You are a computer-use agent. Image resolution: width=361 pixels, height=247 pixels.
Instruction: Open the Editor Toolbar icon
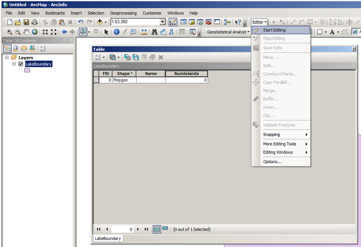pos(173,22)
